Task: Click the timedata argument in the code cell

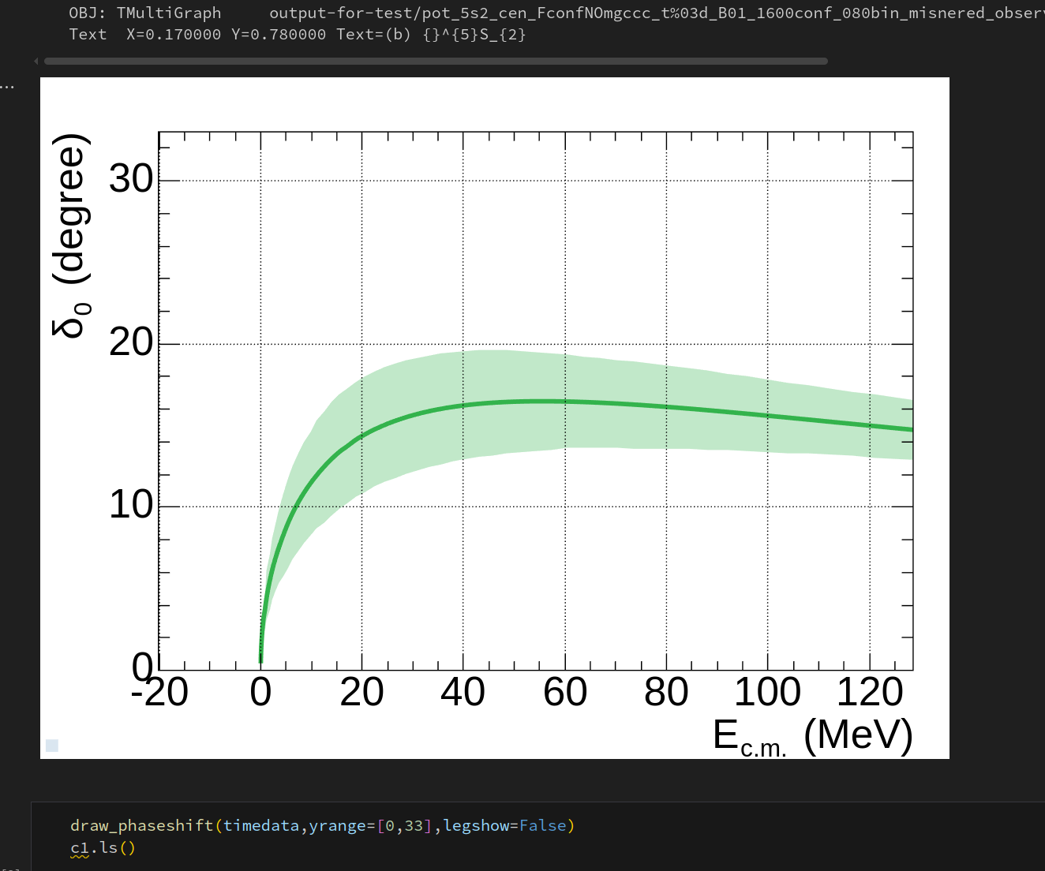Action: coord(260,825)
